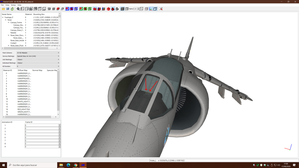This screenshot has height=168, width=299.
Task: Click the save floppy disk icon
Action: point(8,9)
